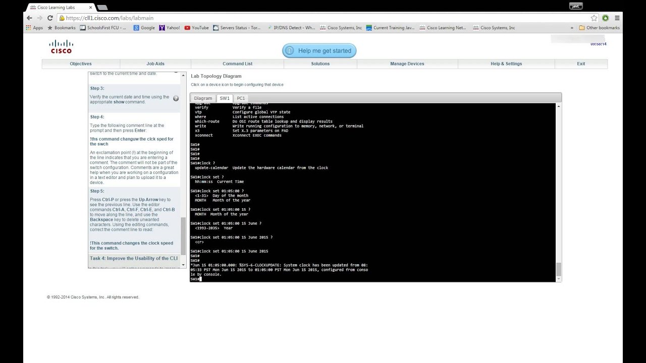Open a new browser tab
The height and width of the screenshot is (363, 646).
(102, 8)
